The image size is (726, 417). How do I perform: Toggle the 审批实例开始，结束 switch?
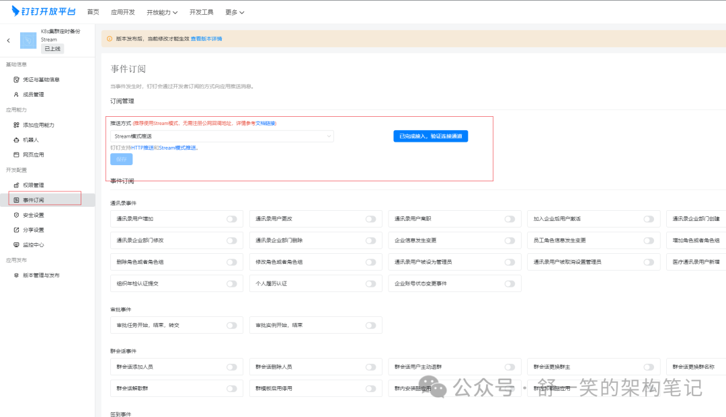[370, 326]
